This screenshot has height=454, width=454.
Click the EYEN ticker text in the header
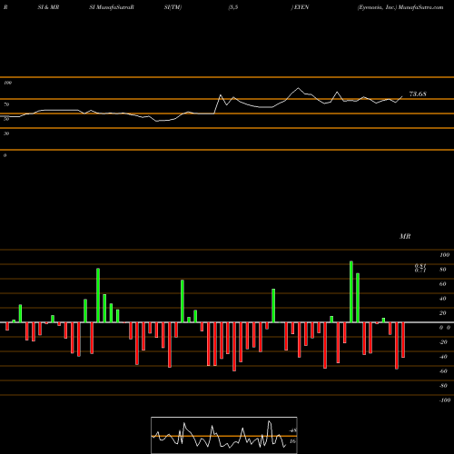(301, 7)
